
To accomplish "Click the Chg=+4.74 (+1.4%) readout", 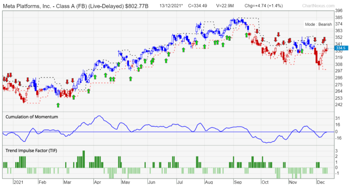I will tap(263, 6).
